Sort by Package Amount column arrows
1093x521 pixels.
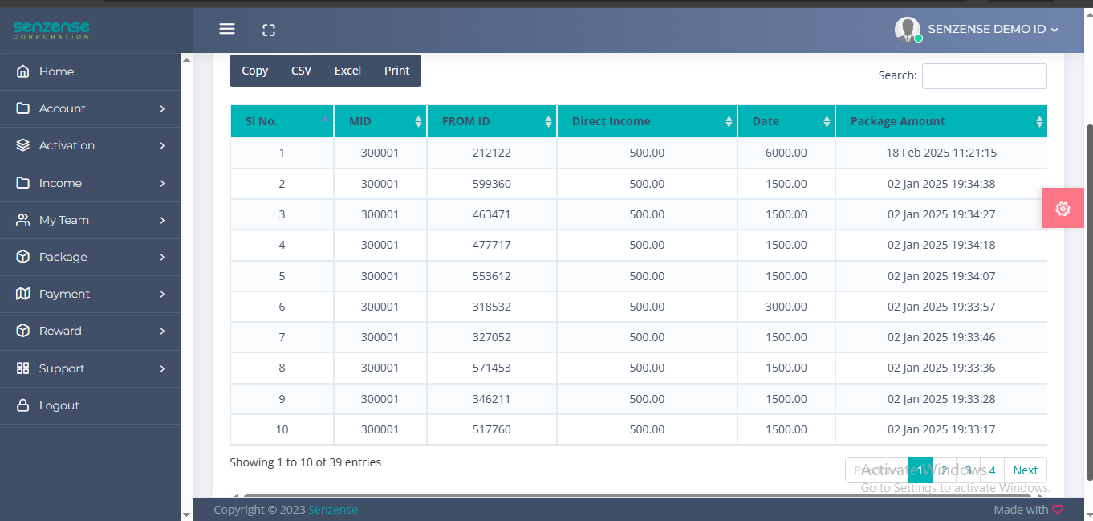click(1039, 121)
